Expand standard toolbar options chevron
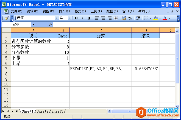Image resolution: width=181 pixels, height=120 pixels. pyautogui.click(x=12, y=18)
